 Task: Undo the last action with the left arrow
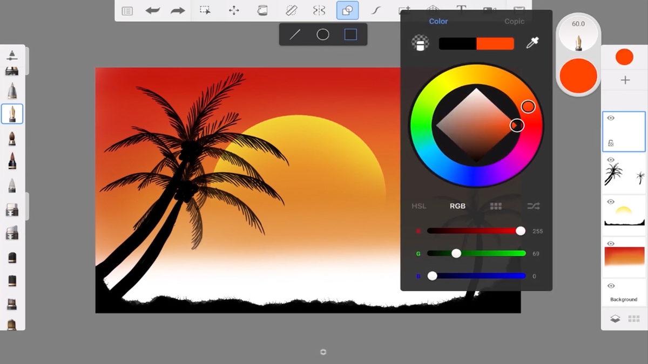[x=153, y=10]
